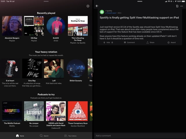Click the Add a comment field

[x=139, y=136]
